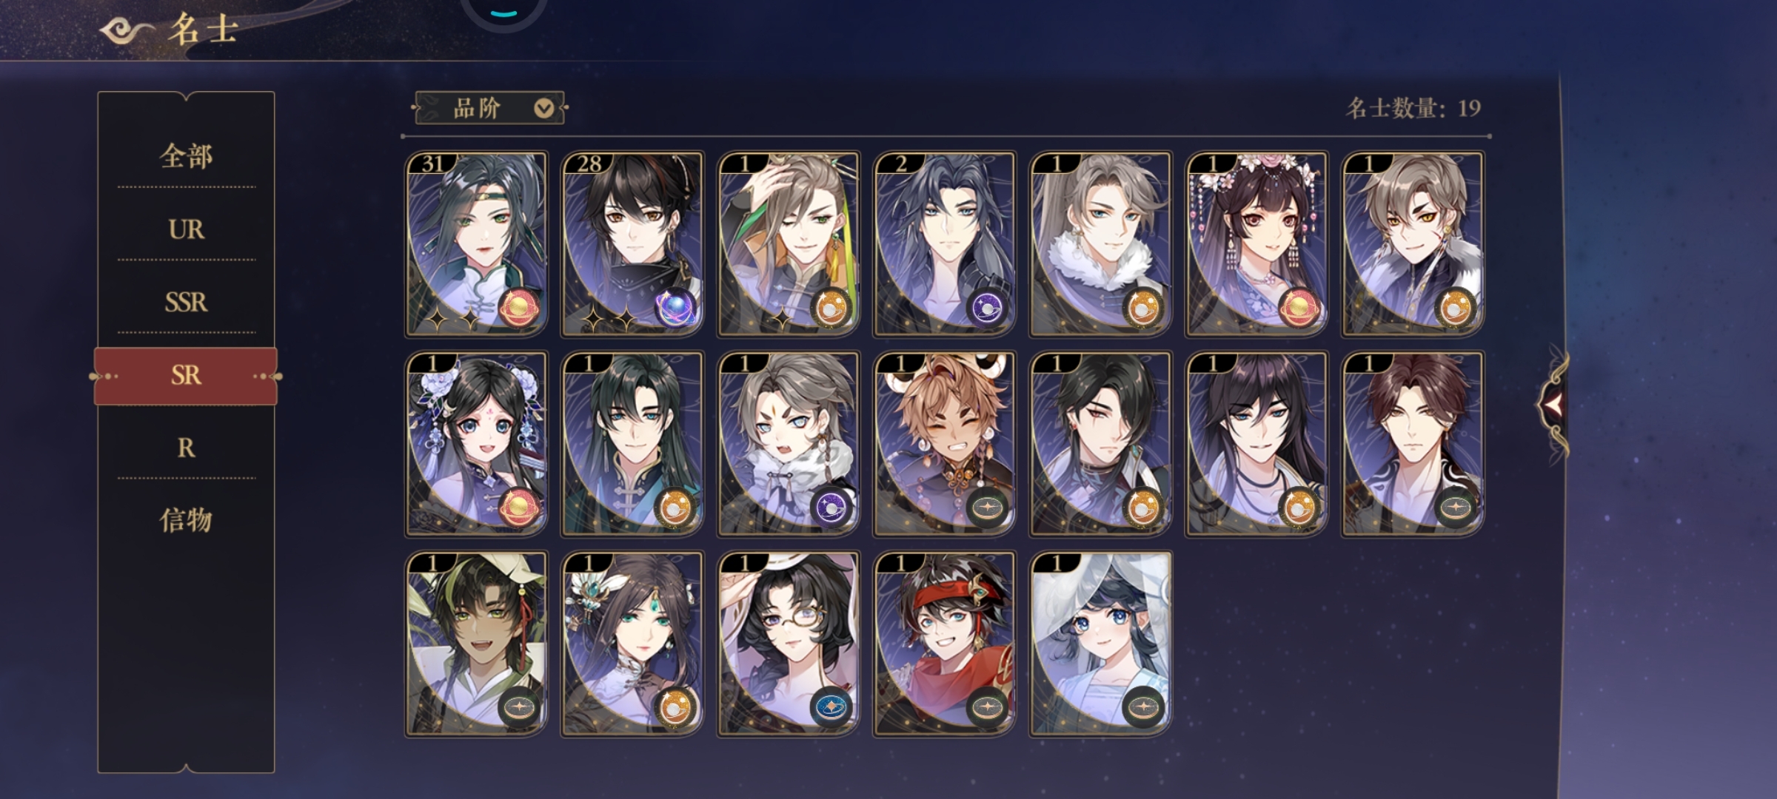The image size is (1777, 799).
Task: Select the SSR category tab
Action: [186, 302]
